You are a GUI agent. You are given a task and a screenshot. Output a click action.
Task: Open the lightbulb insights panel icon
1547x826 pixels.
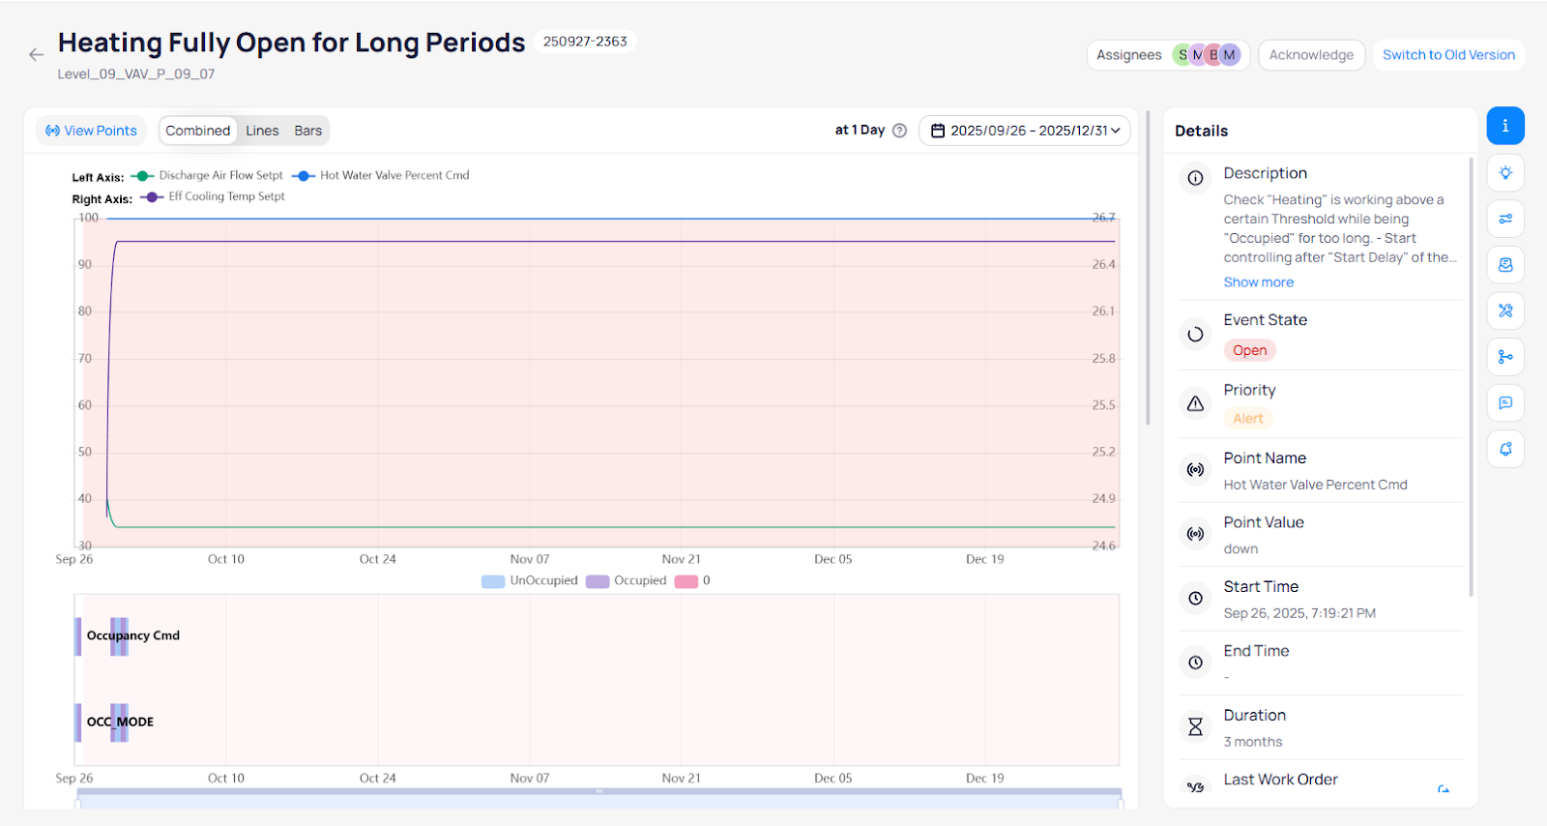pyautogui.click(x=1505, y=173)
